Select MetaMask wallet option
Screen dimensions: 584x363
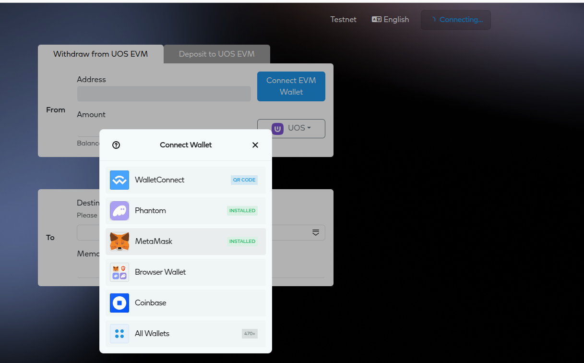(x=186, y=242)
